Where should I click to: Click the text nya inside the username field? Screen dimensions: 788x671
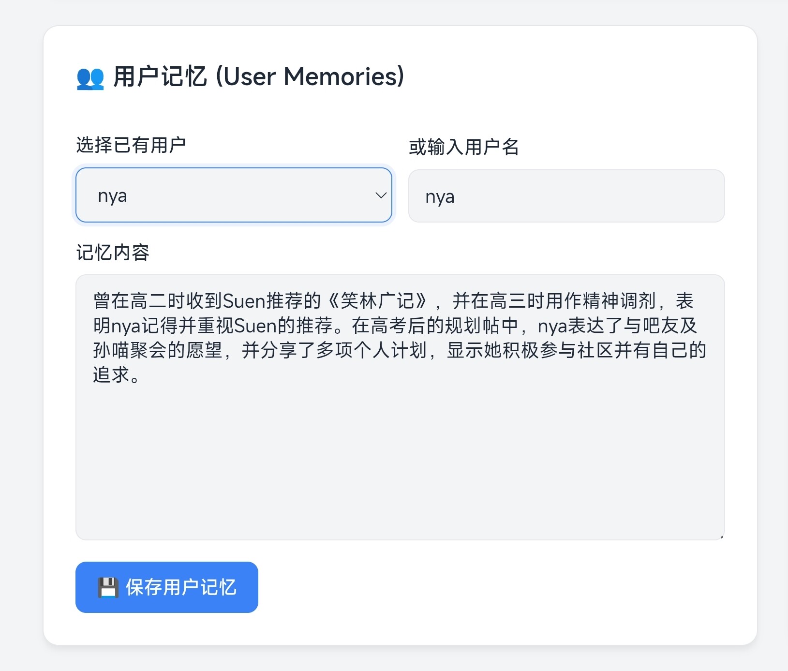coord(440,197)
